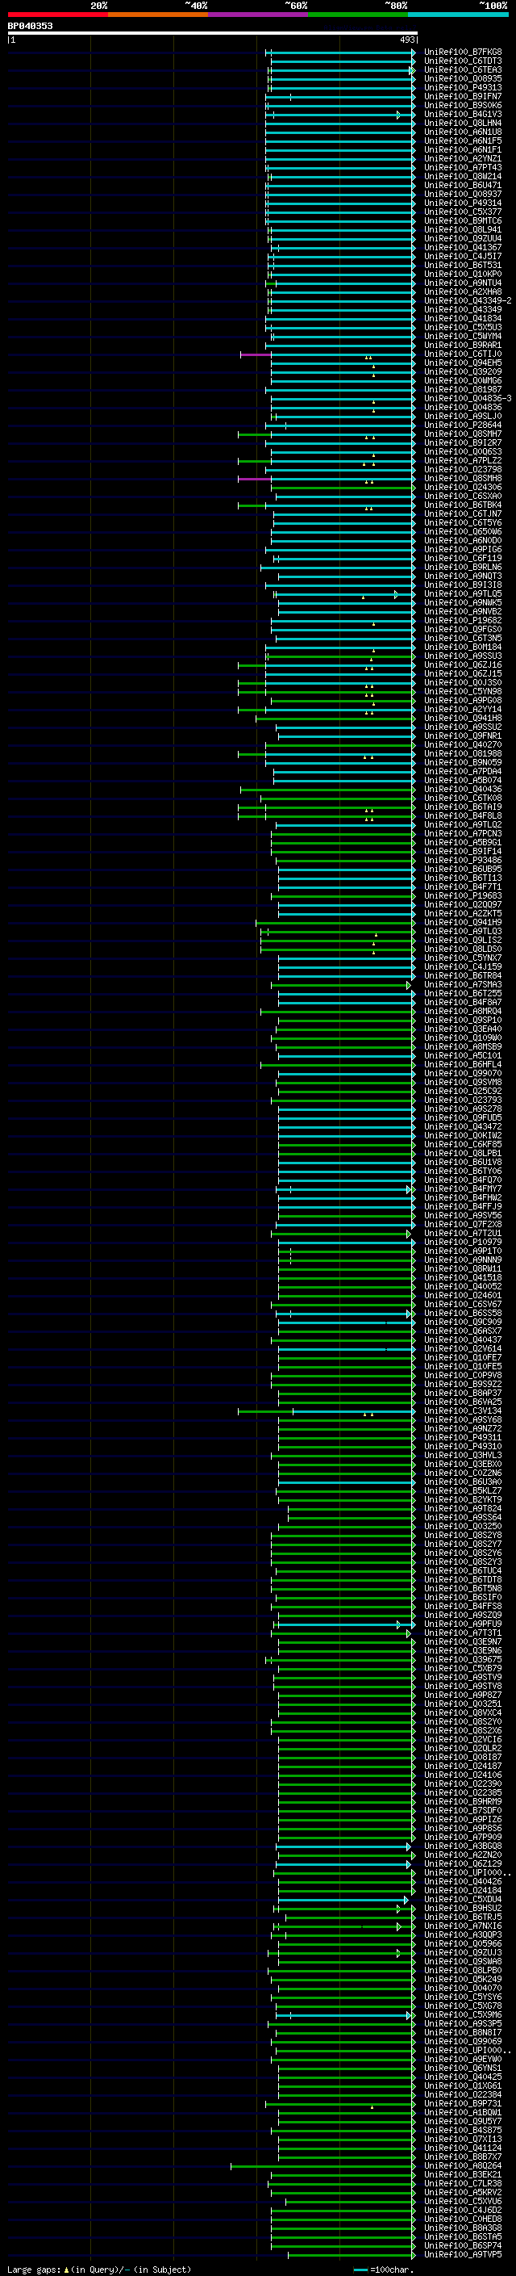Click hit label UniRef100_A8Q264
Screen dimensions: 516x2276
(463, 2166)
